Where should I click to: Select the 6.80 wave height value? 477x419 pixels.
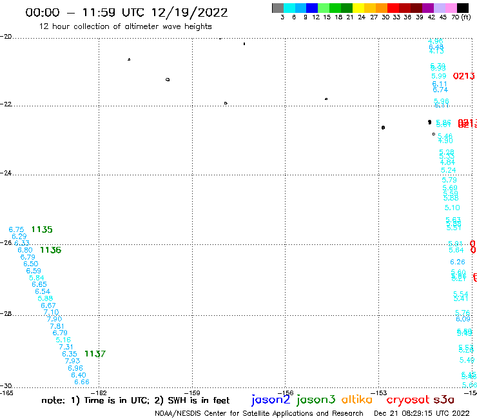point(25,250)
